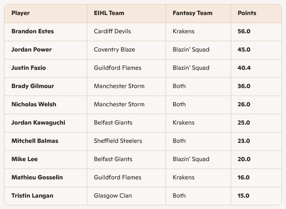
Task: Select the Coventry Blaze team cell
Action: 114,50
